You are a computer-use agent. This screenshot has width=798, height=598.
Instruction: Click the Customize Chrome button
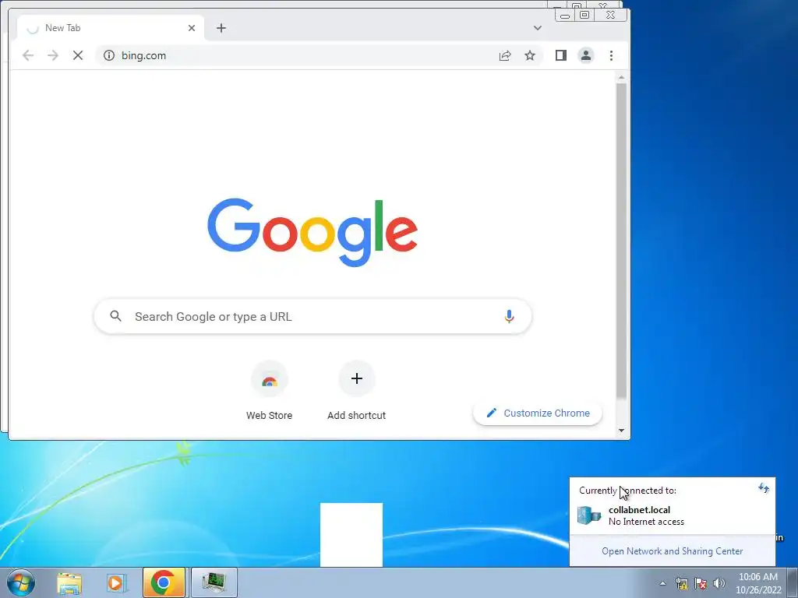(538, 413)
